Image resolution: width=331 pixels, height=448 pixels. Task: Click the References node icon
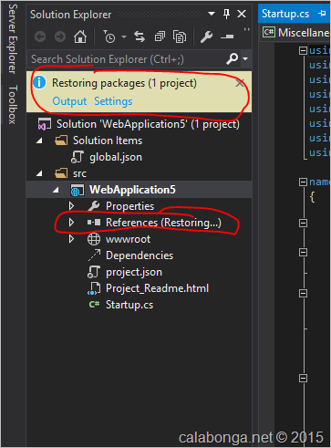94,223
